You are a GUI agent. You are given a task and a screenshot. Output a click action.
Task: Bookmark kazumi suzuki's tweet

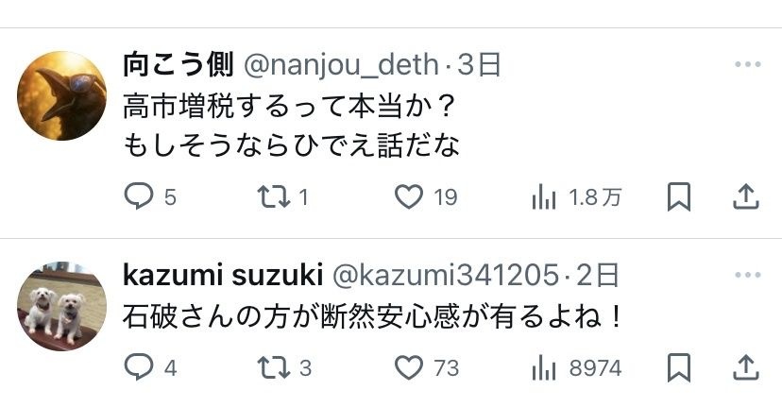click(x=678, y=365)
